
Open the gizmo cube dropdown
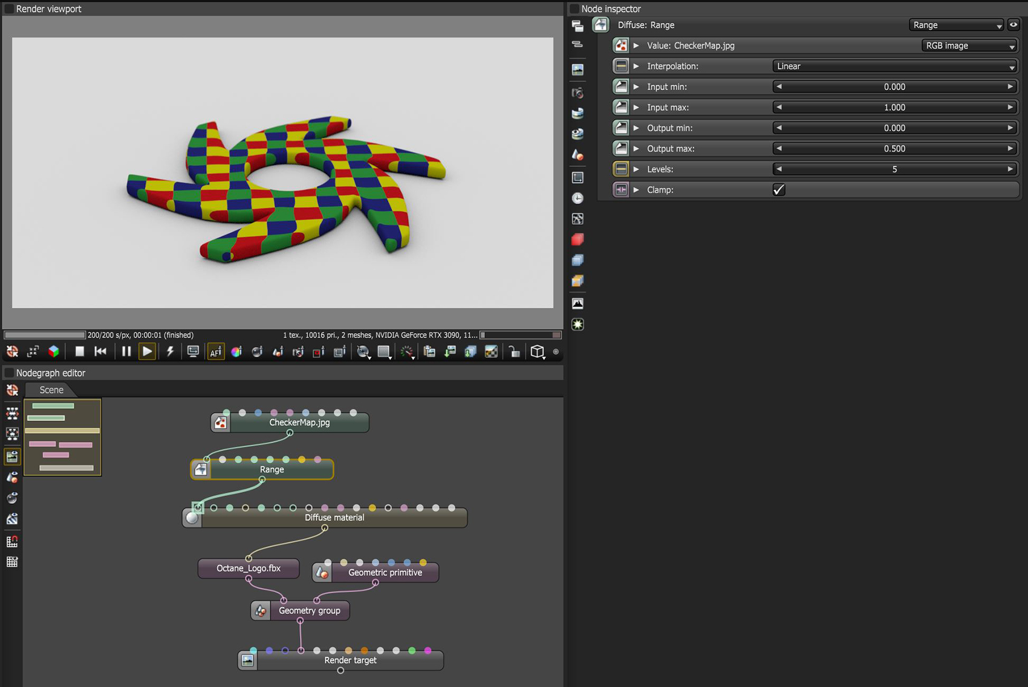point(538,352)
